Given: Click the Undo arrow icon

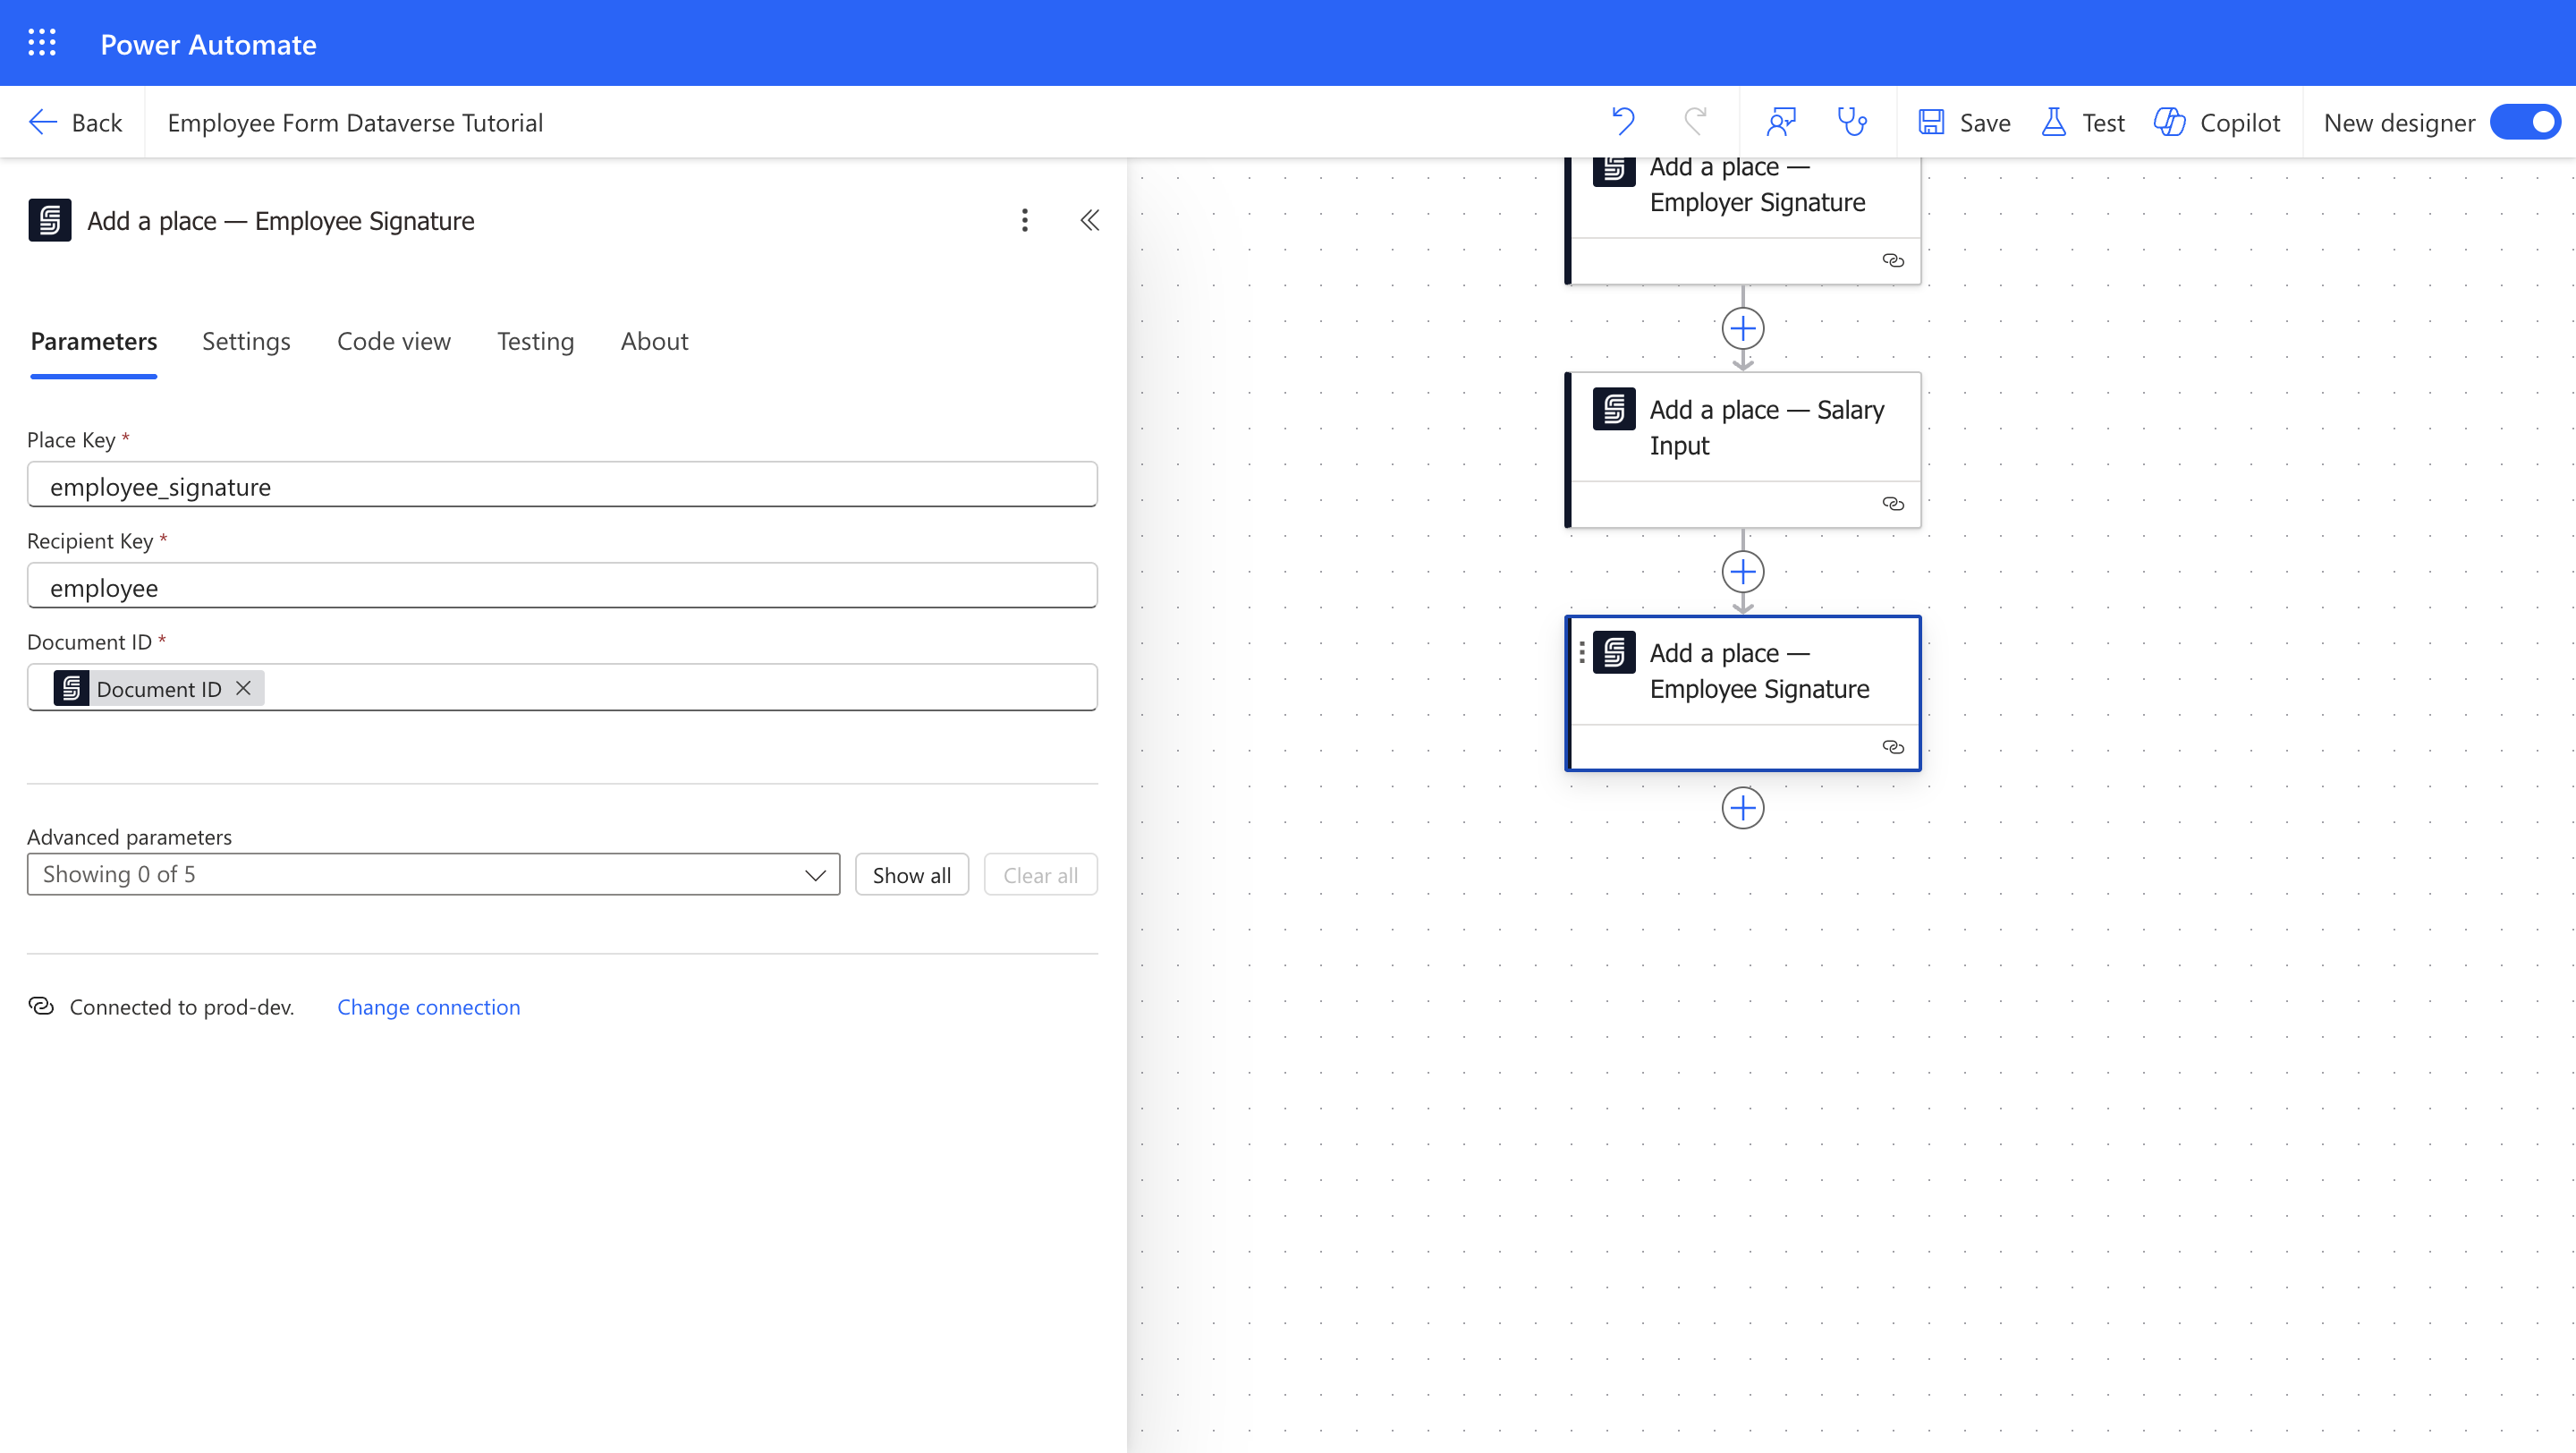Looking at the screenshot, I should [1622, 122].
